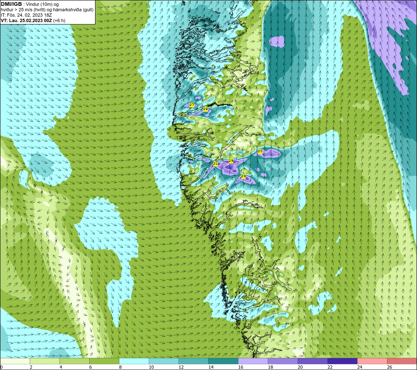This screenshot has width=417, height=370.
Task: Pick the 6–8 m/s olive green scale swatch
Action: coord(104,361)
